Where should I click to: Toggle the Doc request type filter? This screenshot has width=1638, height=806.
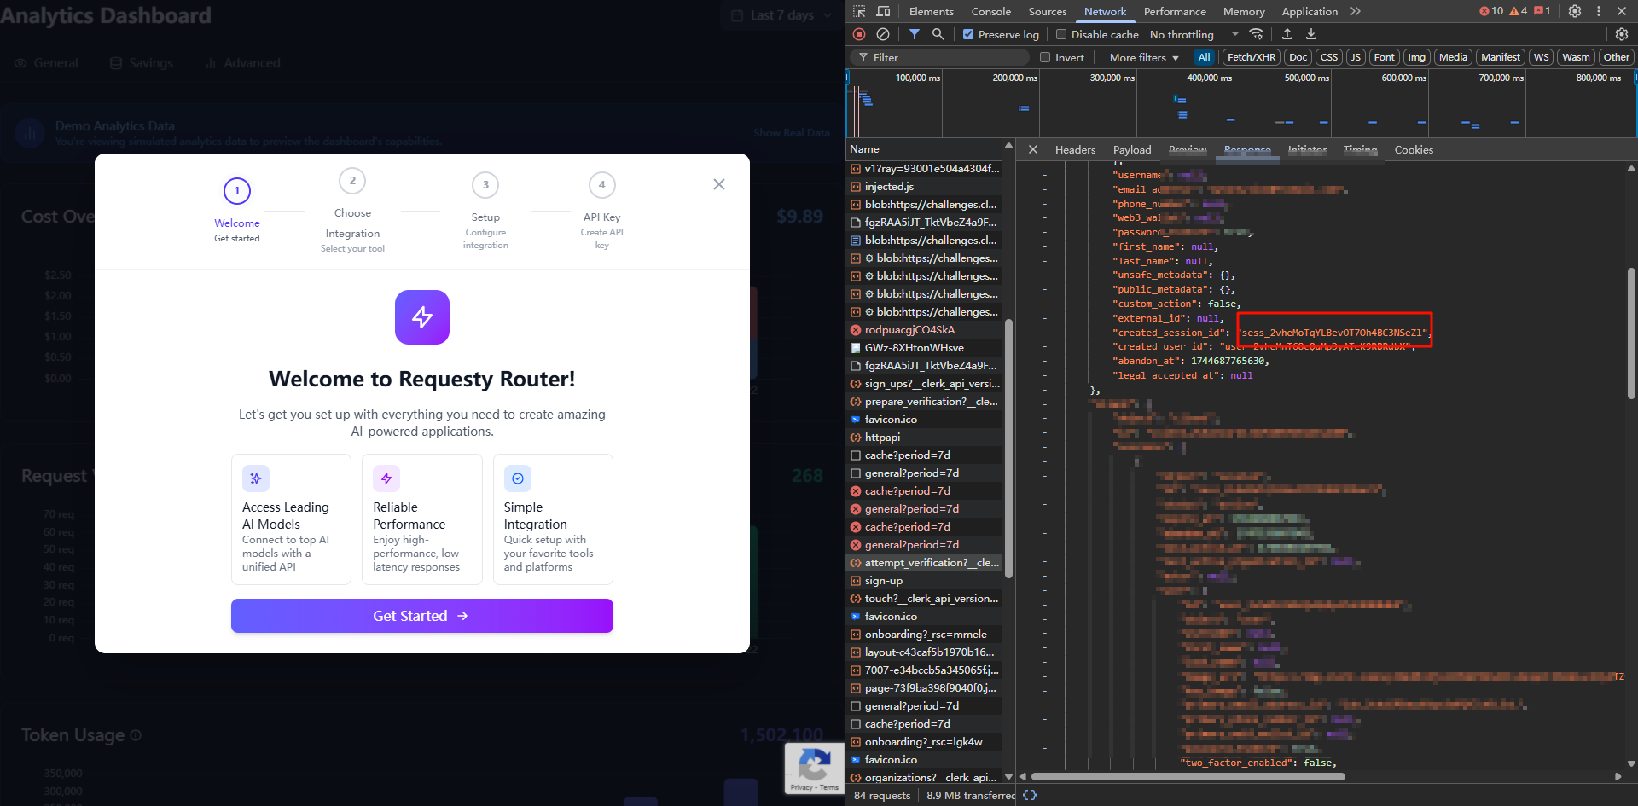(1298, 57)
